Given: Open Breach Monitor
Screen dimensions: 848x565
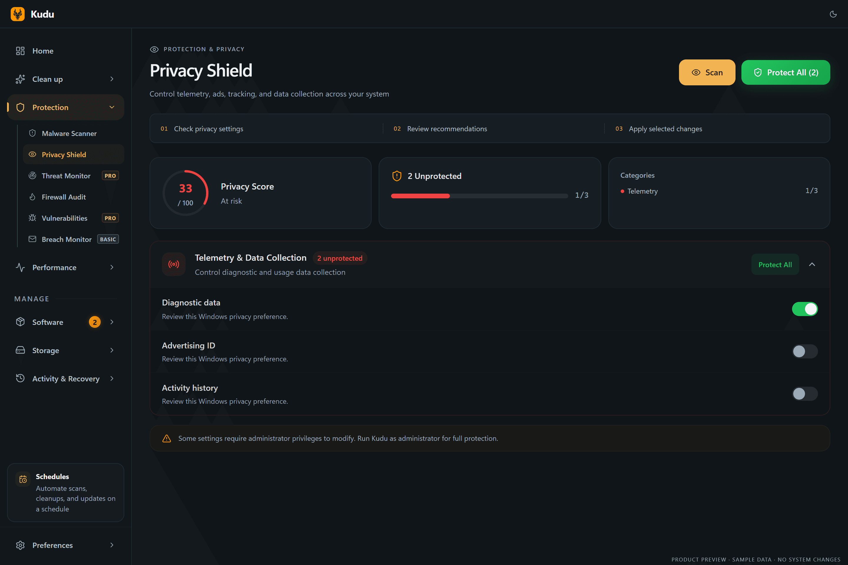Looking at the screenshot, I should (74, 239).
